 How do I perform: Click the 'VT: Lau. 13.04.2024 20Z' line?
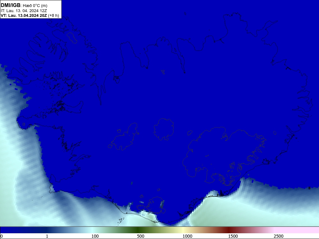24,16
